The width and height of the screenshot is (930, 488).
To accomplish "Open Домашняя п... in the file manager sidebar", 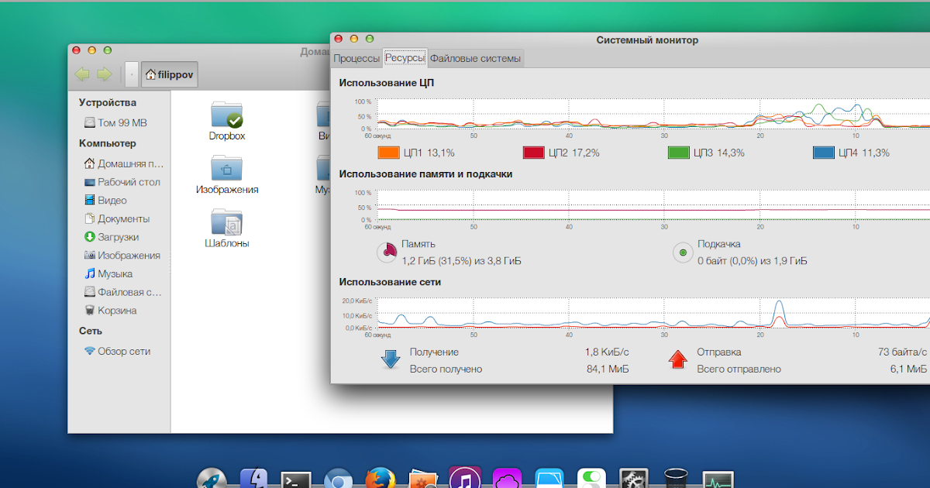I will coord(124,163).
